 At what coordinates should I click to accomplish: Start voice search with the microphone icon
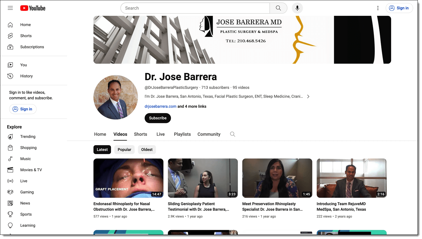pos(297,8)
